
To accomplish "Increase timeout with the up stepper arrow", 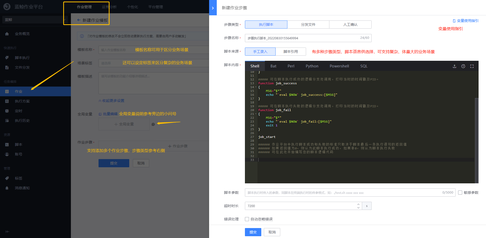I will point(358,204).
